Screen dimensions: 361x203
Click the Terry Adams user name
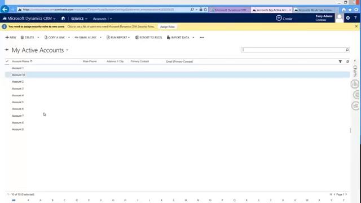[324, 16]
